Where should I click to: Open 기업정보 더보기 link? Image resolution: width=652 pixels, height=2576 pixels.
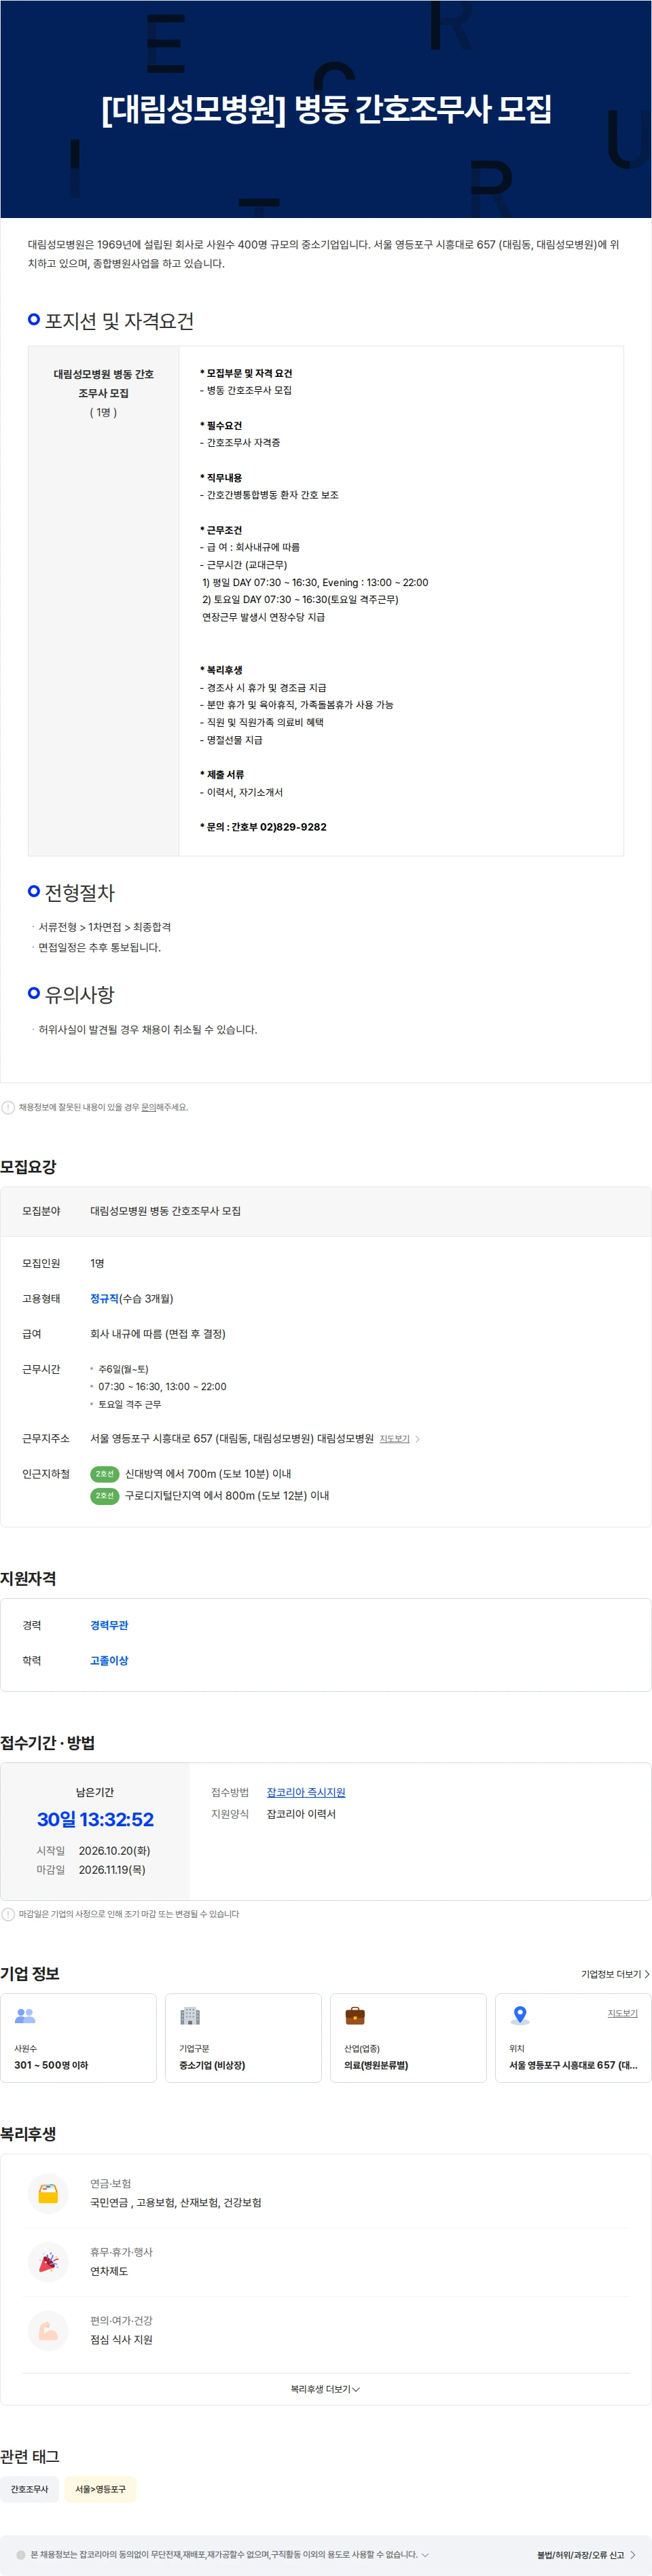point(615,1974)
